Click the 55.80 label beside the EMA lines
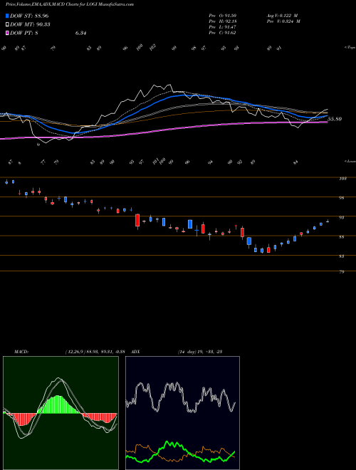This screenshot has width=356, height=470. 335,119
